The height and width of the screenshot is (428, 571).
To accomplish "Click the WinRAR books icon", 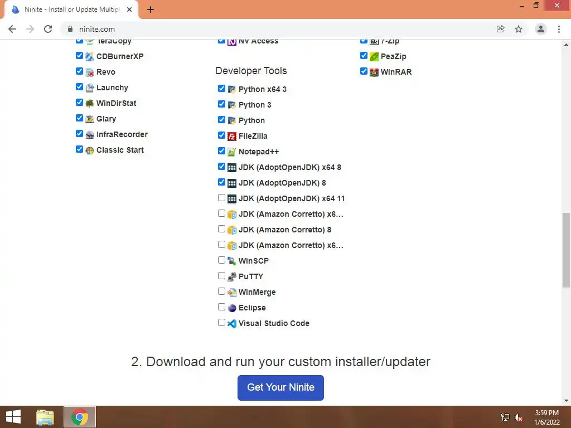I will pos(374,72).
